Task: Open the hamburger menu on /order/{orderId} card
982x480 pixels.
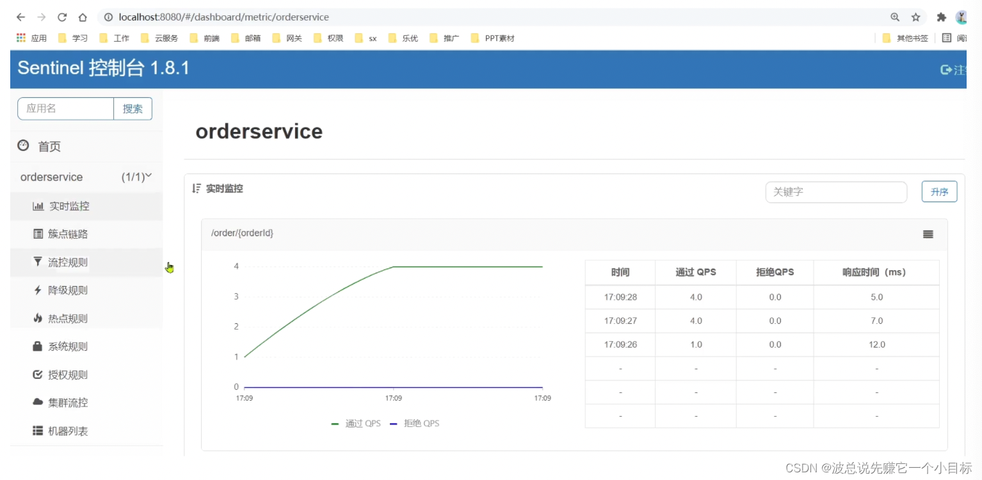Action: (928, 234)
